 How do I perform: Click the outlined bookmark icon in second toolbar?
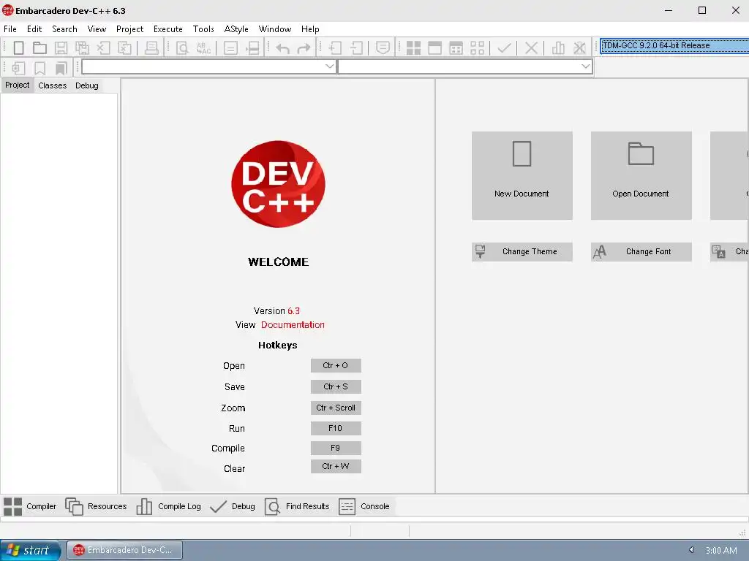(39, 68)
